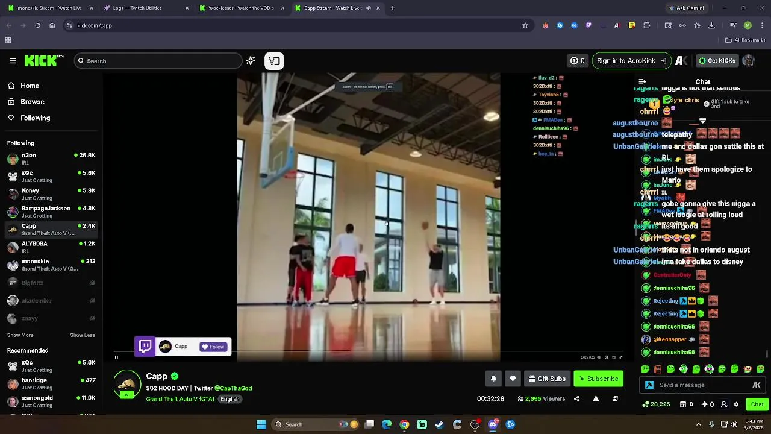771x434 pixels.
Task: Click the hammer icon in the message box
Action: coord(649,385)
